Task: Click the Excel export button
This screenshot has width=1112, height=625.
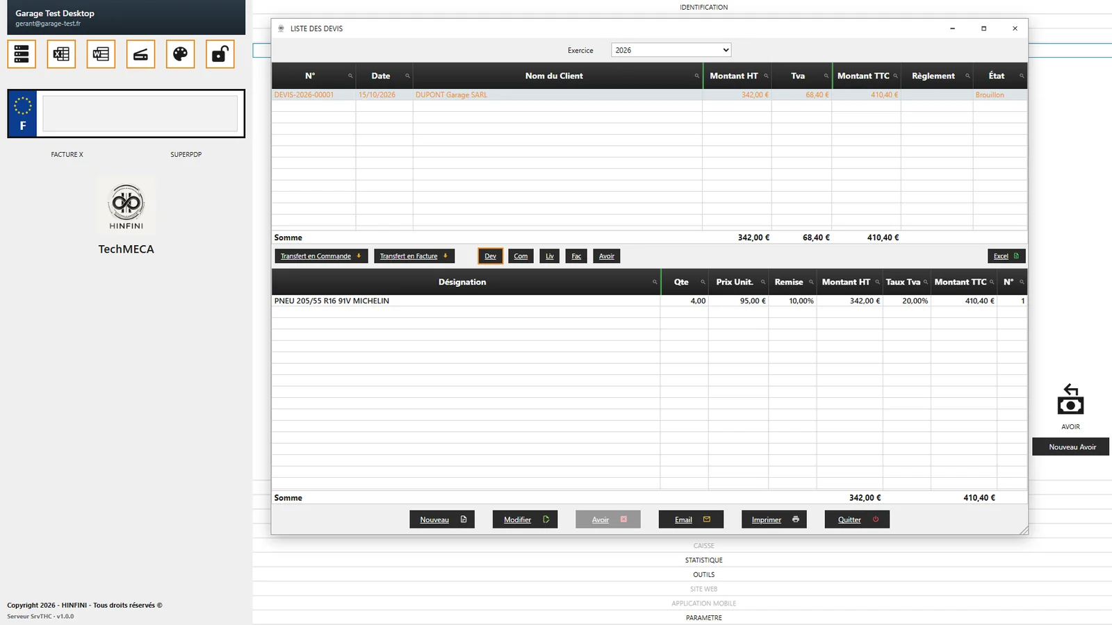Action: pyautogui.click(x=1006, y=256)
